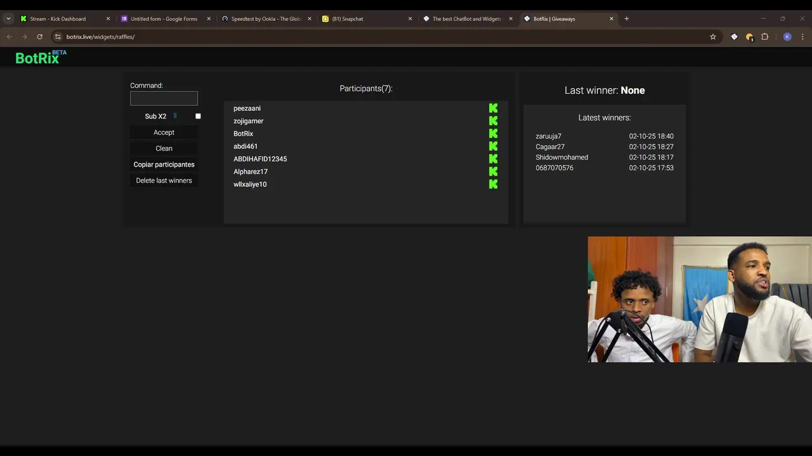Click Copiar participantes button
Screen dimensions: 812x456
(164, 165)
